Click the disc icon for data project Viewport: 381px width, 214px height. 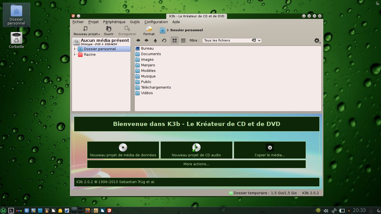123,147
